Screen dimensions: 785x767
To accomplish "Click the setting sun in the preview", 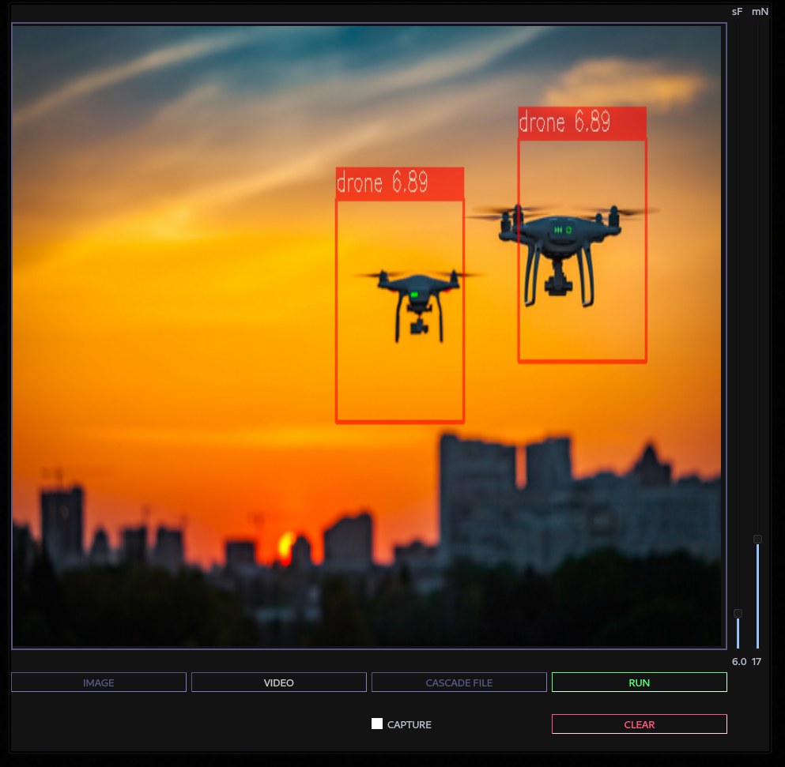I will [x=286, y=546].
